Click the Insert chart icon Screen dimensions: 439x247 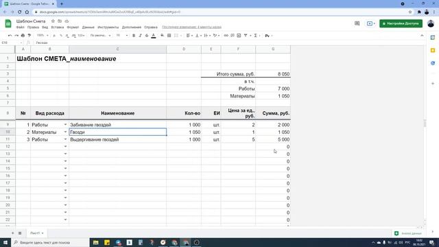(x=239, y=36)
